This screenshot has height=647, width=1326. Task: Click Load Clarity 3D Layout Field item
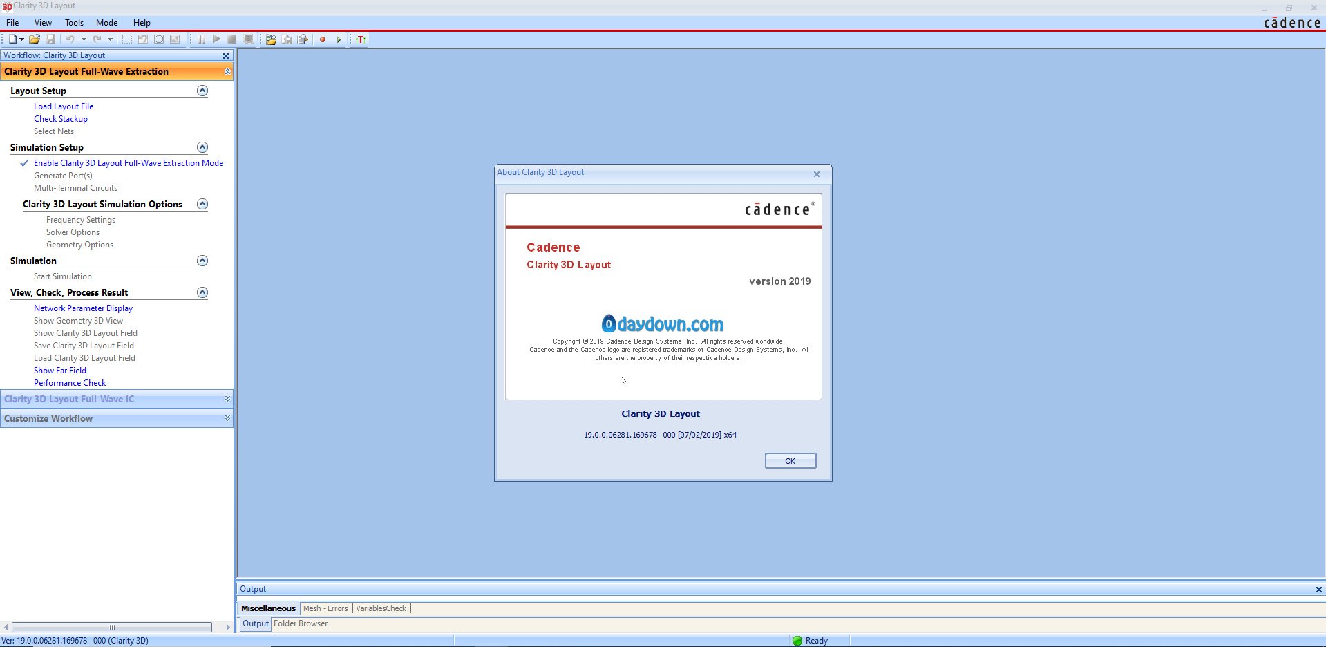coord(84,358)
